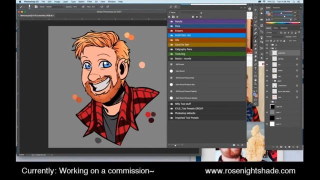Switch to the Channels tab
The width and height of the screenshot is (320, 180).
pyautogui.click(x=284, y=28)
